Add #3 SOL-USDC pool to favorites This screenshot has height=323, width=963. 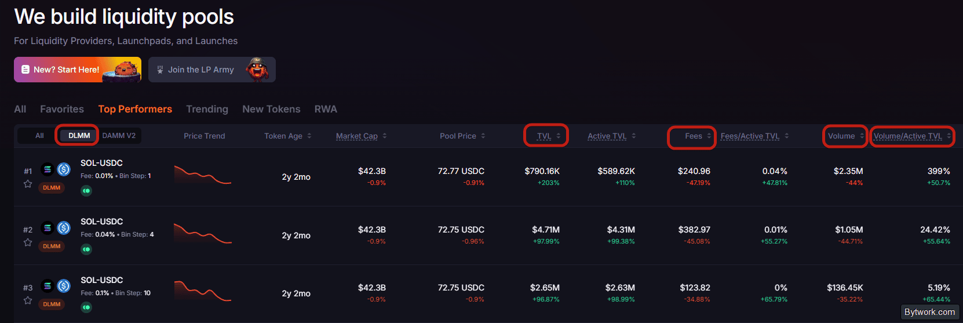[27, 300]
